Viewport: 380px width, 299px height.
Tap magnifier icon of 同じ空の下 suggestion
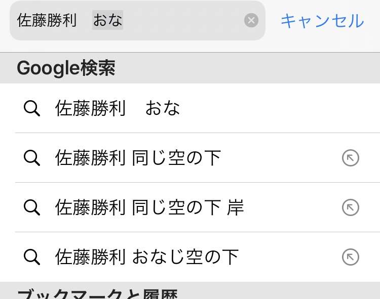(x=32, y=158)
